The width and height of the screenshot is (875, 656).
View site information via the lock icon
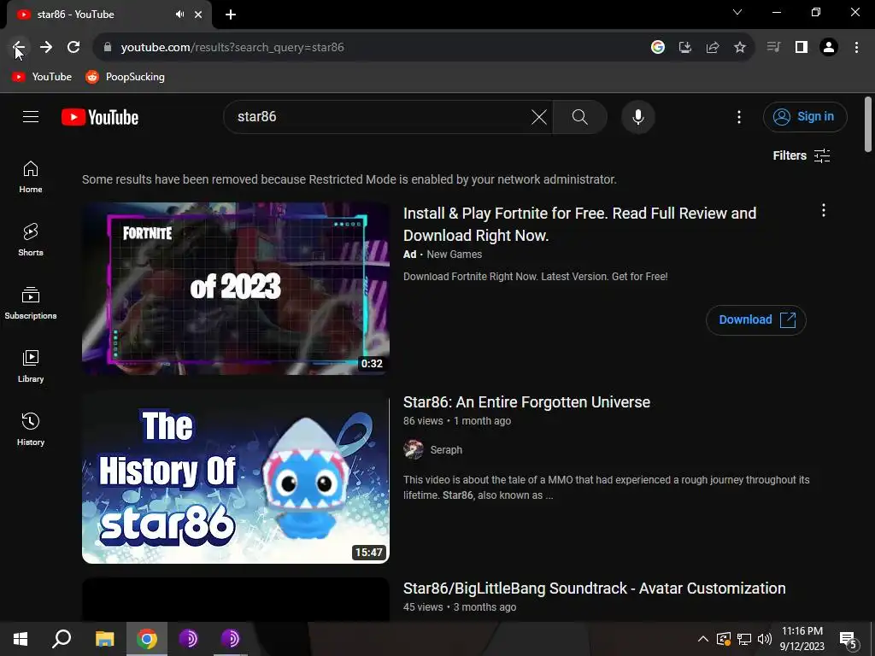(108, 48)
